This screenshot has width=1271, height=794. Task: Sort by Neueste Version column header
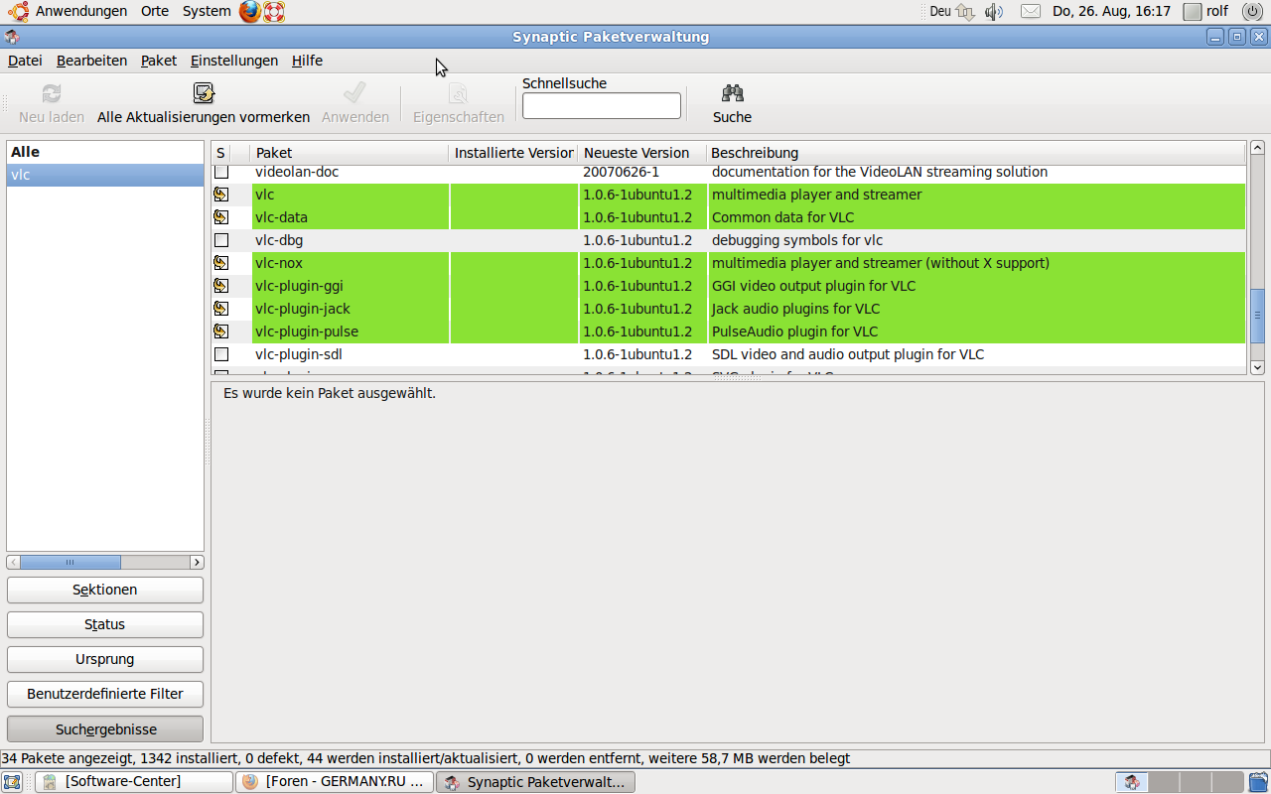[642, 153]
